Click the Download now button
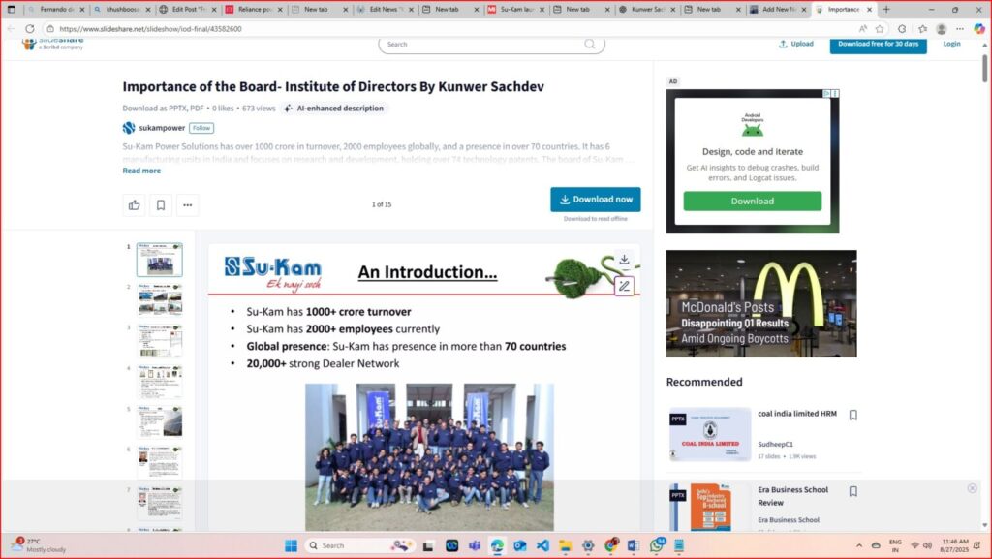This screenshot has height=559, width=992. point(595,200)
